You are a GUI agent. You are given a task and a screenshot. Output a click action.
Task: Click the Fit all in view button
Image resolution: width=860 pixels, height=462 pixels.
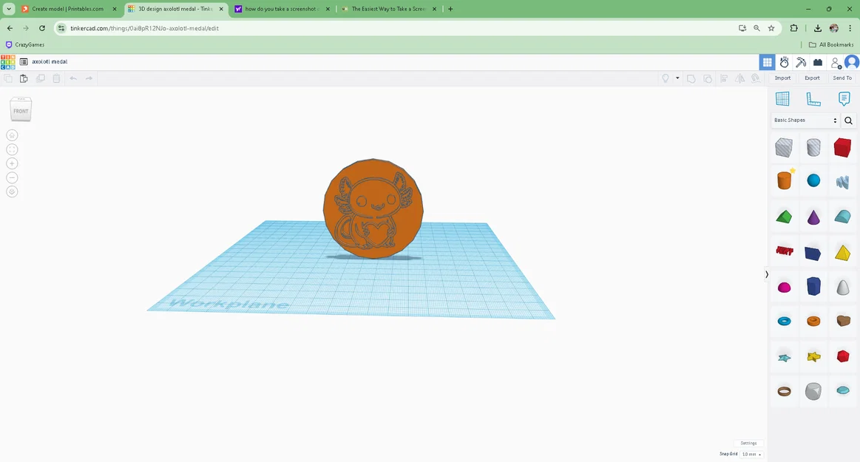[x=12, y=149]
